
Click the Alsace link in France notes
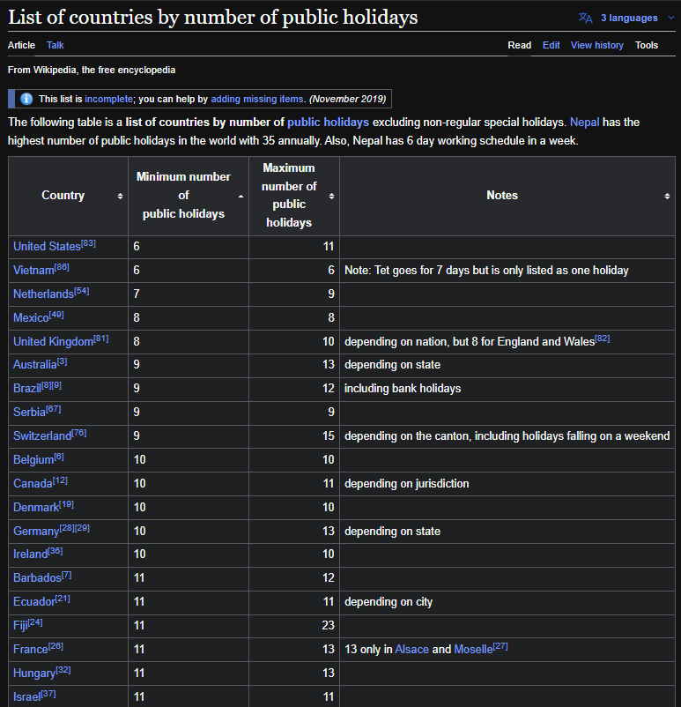412,650
